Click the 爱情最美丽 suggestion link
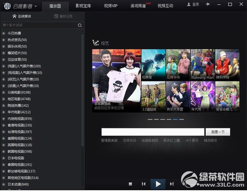This screenshot has height=192, width=247. coord(109,140)
